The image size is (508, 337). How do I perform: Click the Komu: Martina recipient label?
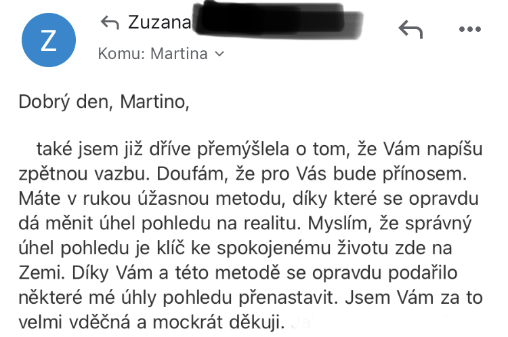click(x=152, y=54)
